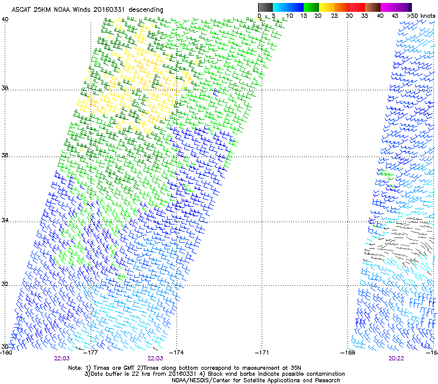
Task: Click the '20:22' swath time label
Action: (396, 359)
